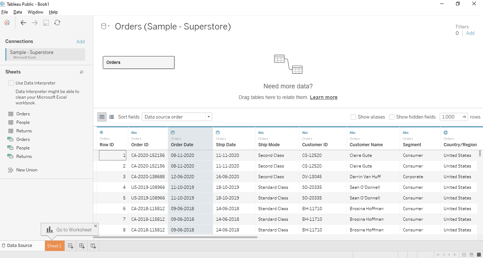Change Ship Mode Abc type icon
Screen dimensions: 483x258
point(261,133)
